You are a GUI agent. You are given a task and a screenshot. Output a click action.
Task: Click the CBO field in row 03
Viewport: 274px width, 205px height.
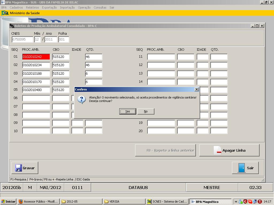coord(61,73)
